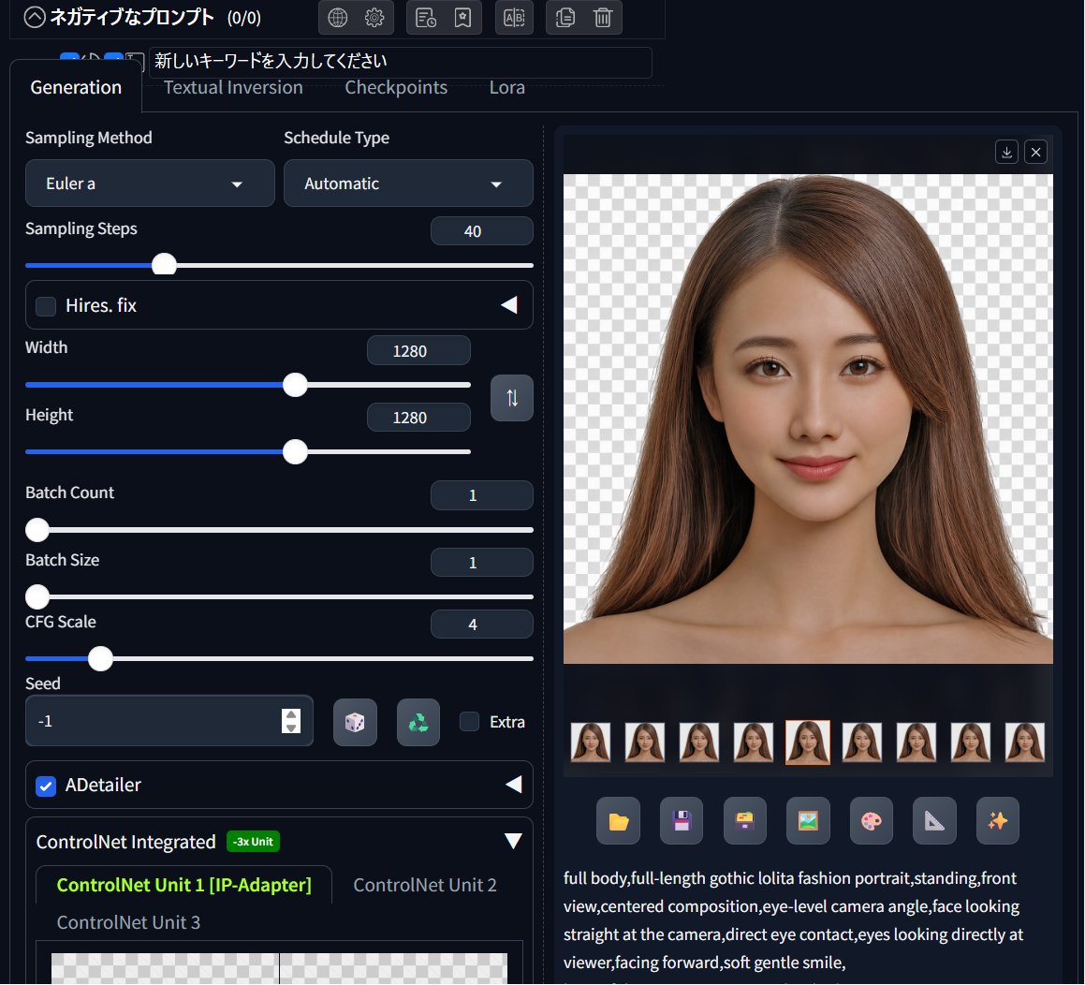Select the fourth gallery thumbnail
This screenshot has height=985, width=1085.
tap(754, 742)
